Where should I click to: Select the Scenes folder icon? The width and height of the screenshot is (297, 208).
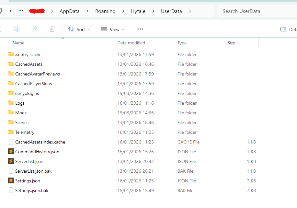click(11, 122)
